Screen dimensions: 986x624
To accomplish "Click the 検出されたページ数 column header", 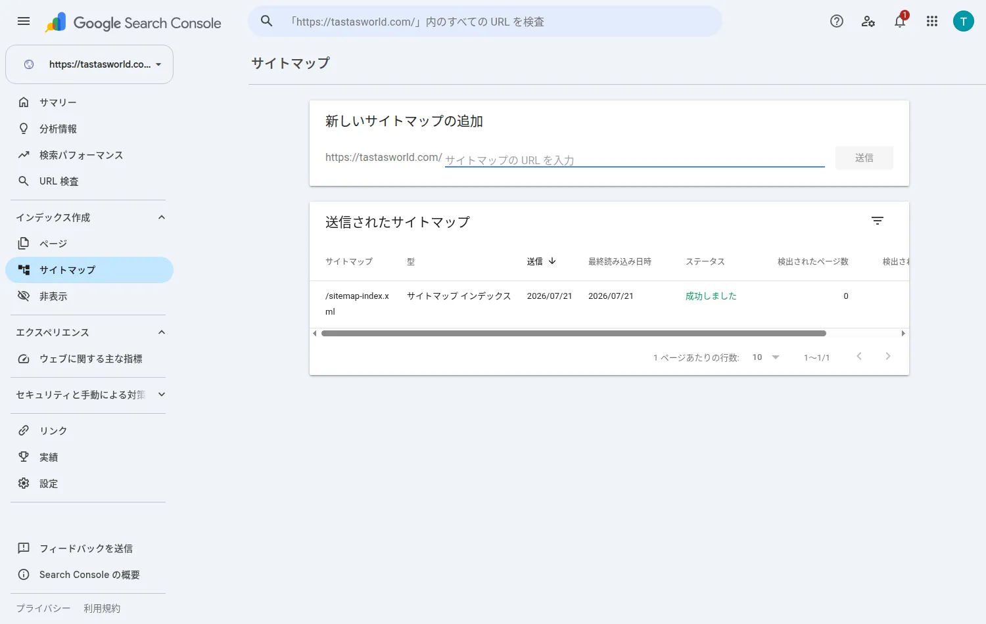I will (813, 261).
